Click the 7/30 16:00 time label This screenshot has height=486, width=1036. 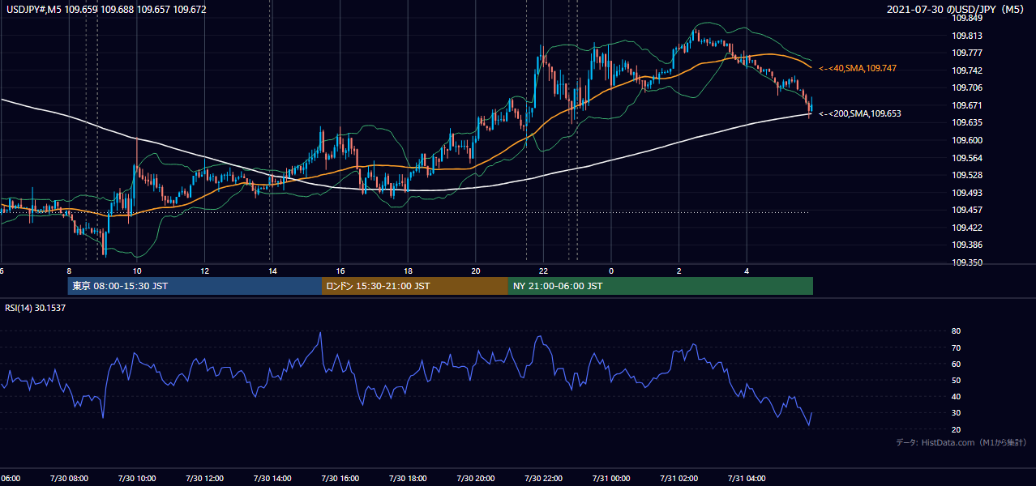[x=340, y=479]
